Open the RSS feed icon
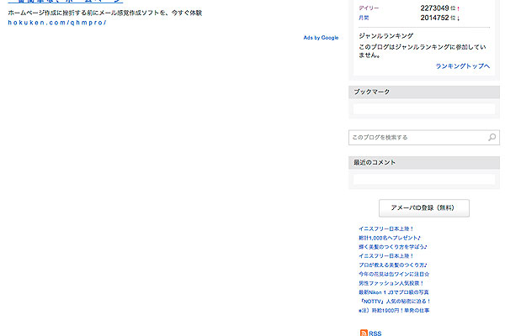The height and width of the screenshot is (336, 505). click(x=364, y=333)
